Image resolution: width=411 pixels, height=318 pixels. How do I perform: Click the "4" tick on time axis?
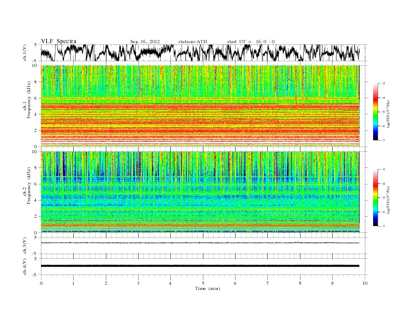pos(170,283)
